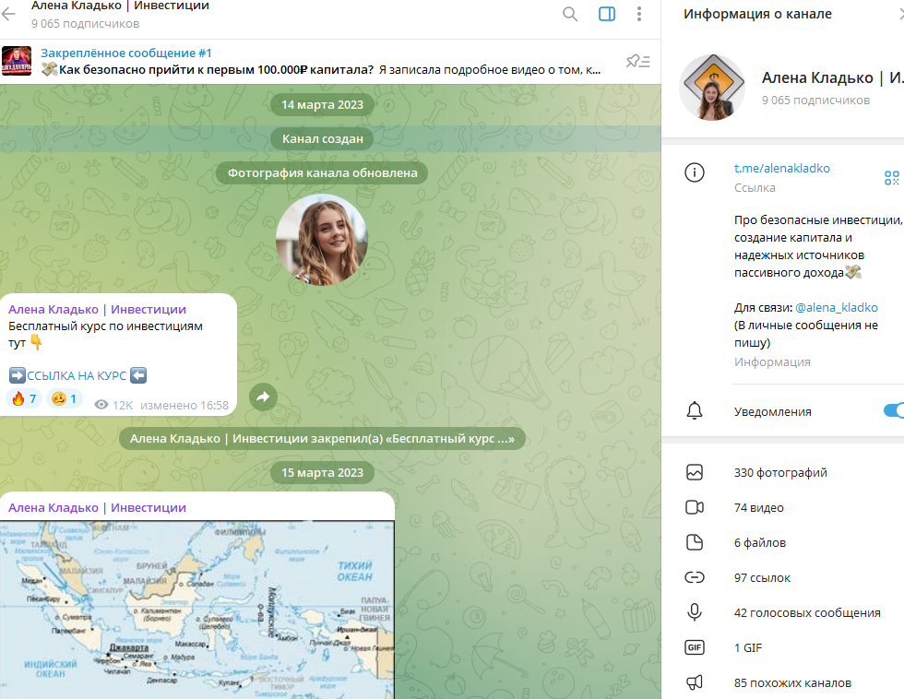This screenshot has height=699, width=904.
Task: Click the pinned notice «Бесплатный курс ...» service message
Action: [x=322, y=439]
